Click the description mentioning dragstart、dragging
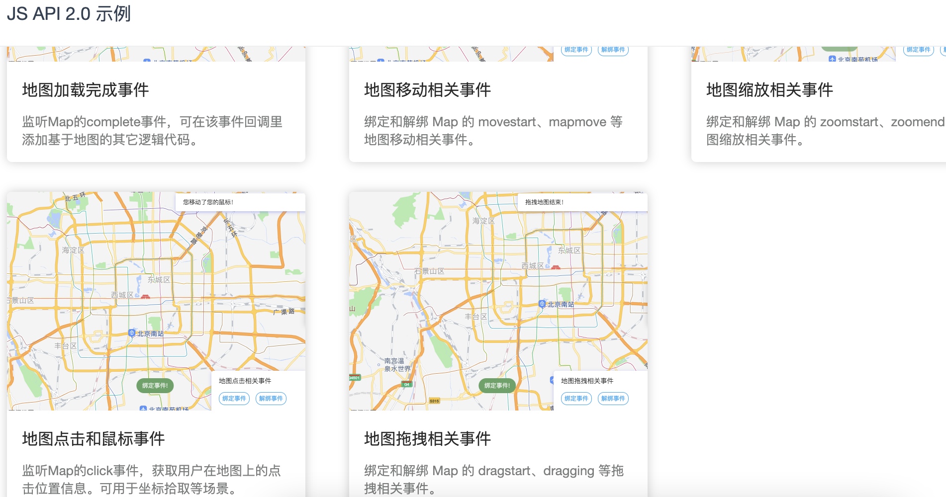Image resolution: width=946 pixels, height=497 pixels. point(494,480)
